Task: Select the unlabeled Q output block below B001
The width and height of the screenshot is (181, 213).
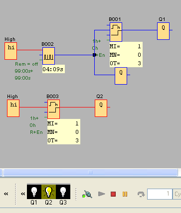Action: [121, 76]
